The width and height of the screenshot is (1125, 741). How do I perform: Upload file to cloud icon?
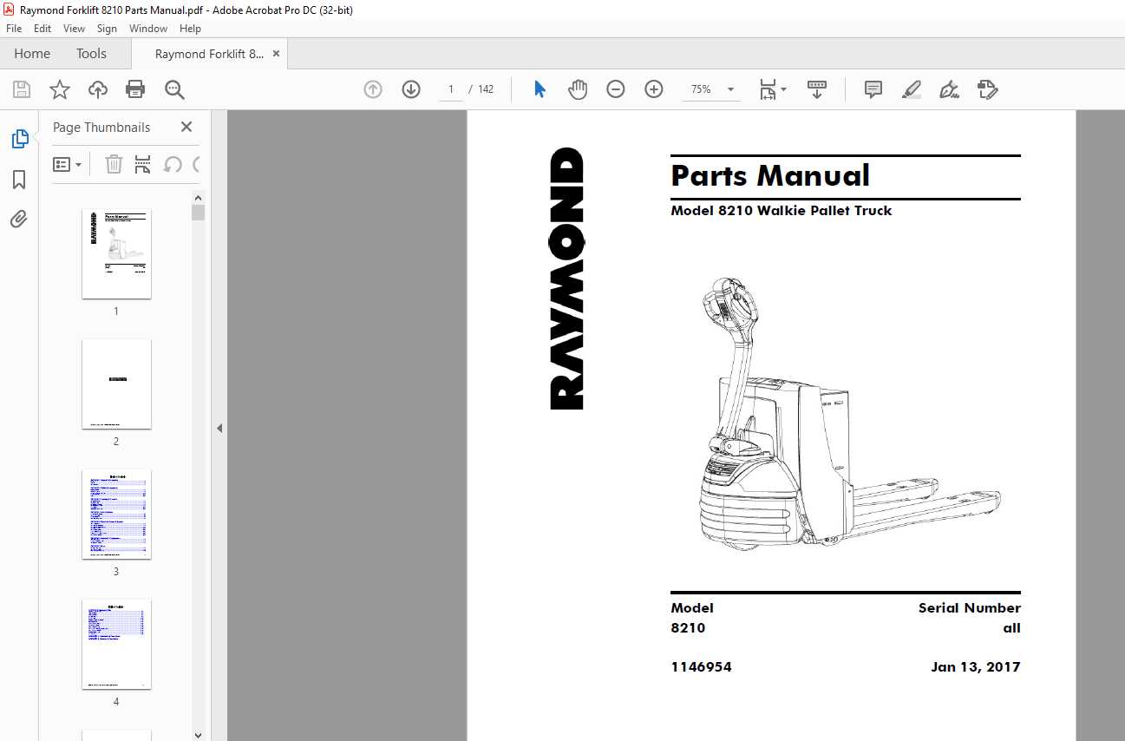(98, 89)
